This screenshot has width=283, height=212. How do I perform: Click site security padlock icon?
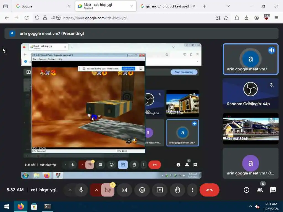pos(45,18)
